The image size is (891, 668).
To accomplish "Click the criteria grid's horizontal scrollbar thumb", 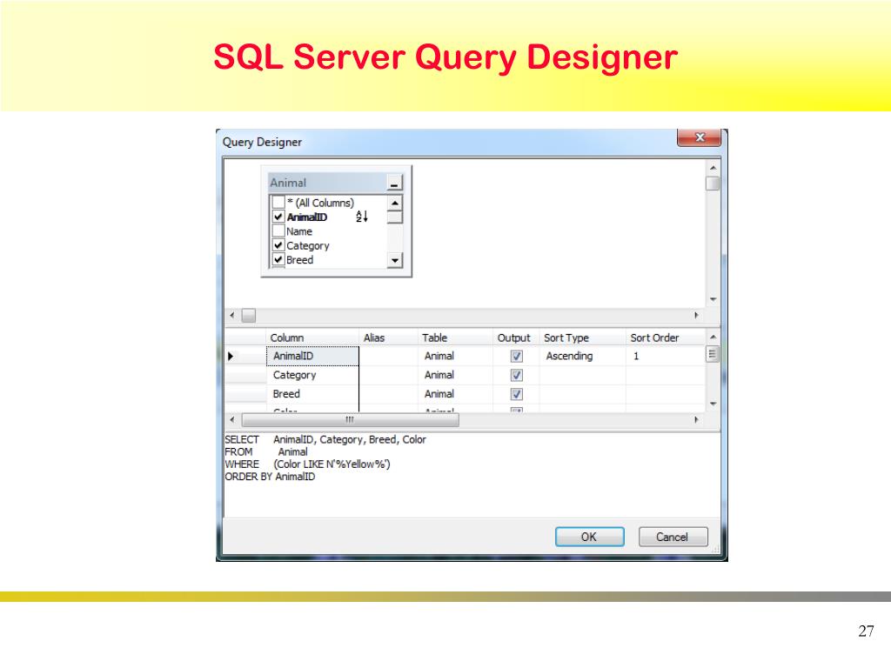I will (350, 420).
